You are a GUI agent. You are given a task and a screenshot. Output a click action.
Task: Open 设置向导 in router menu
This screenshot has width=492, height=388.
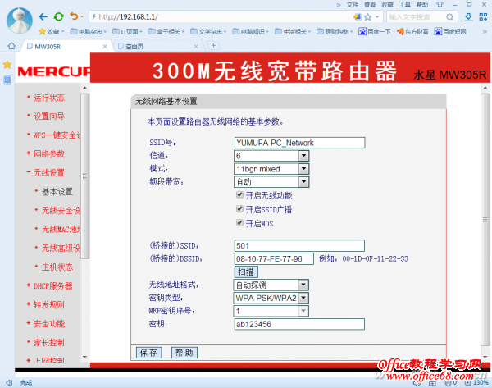49,116
